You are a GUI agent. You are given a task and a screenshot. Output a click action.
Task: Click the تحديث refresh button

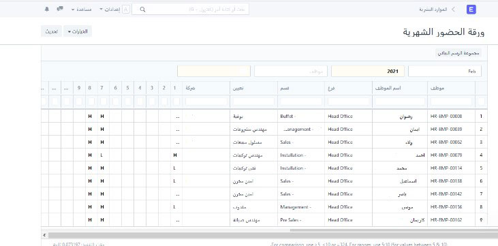(52, 31)
